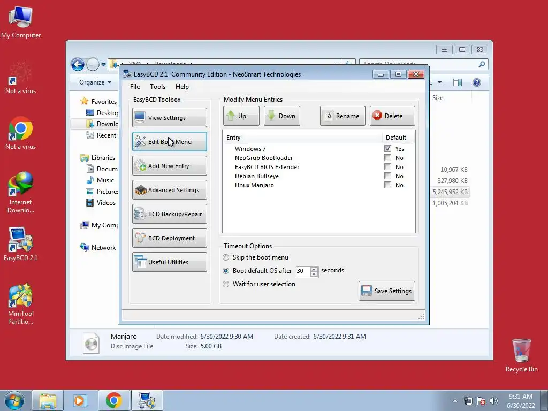Screen dimensions: 548x411
Task: Select the Debian Bullseye entry
Action: (319, 176)
